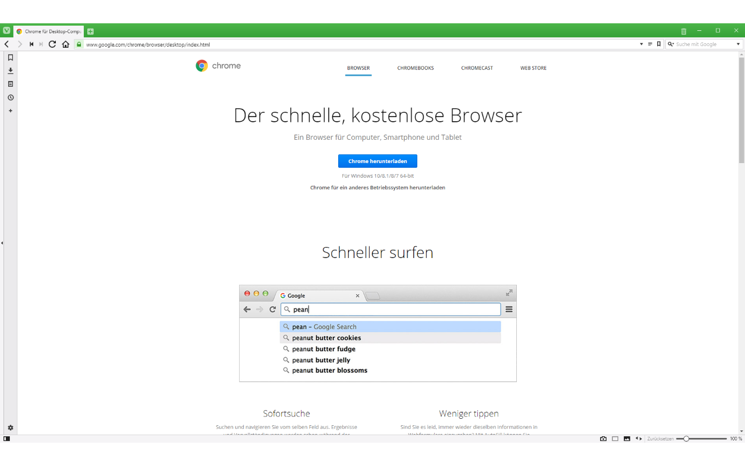Open the CHROMEBOOKS nav item
The width and height of the screenshot is (745, 466).
pos(416,68)
